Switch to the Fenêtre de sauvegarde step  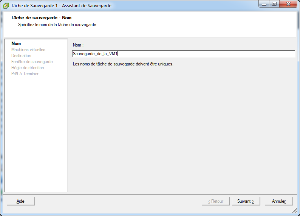[x=32, y=62]
